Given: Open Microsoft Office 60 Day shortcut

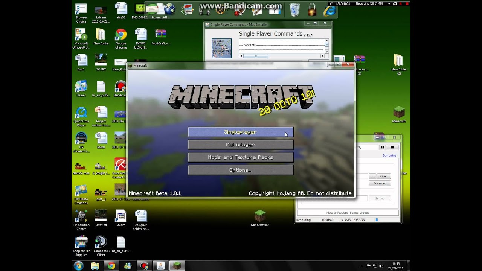Looking at the screenshot, I should click(x=81, y=39).
